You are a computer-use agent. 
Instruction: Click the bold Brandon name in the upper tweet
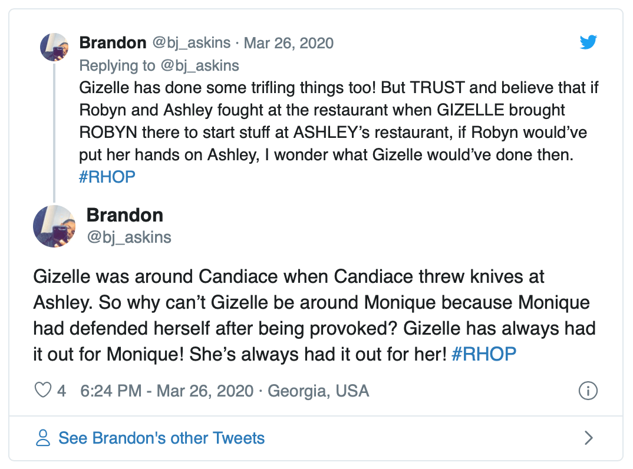113,43
